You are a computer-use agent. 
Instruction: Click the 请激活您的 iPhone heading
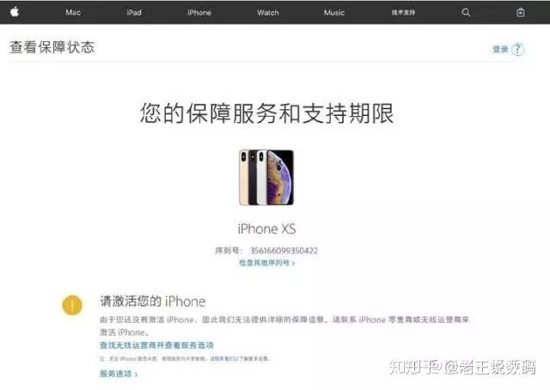[x=153, y=302]
